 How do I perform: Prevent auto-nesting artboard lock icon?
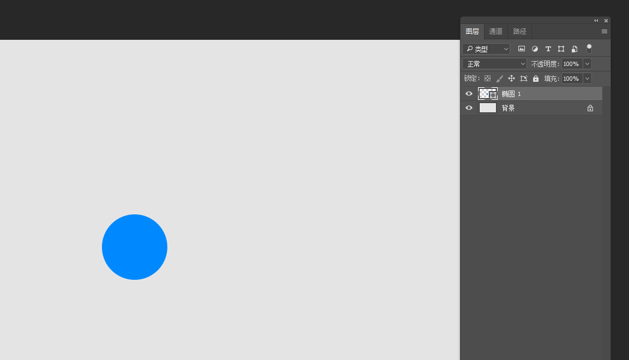pos(523,79)
